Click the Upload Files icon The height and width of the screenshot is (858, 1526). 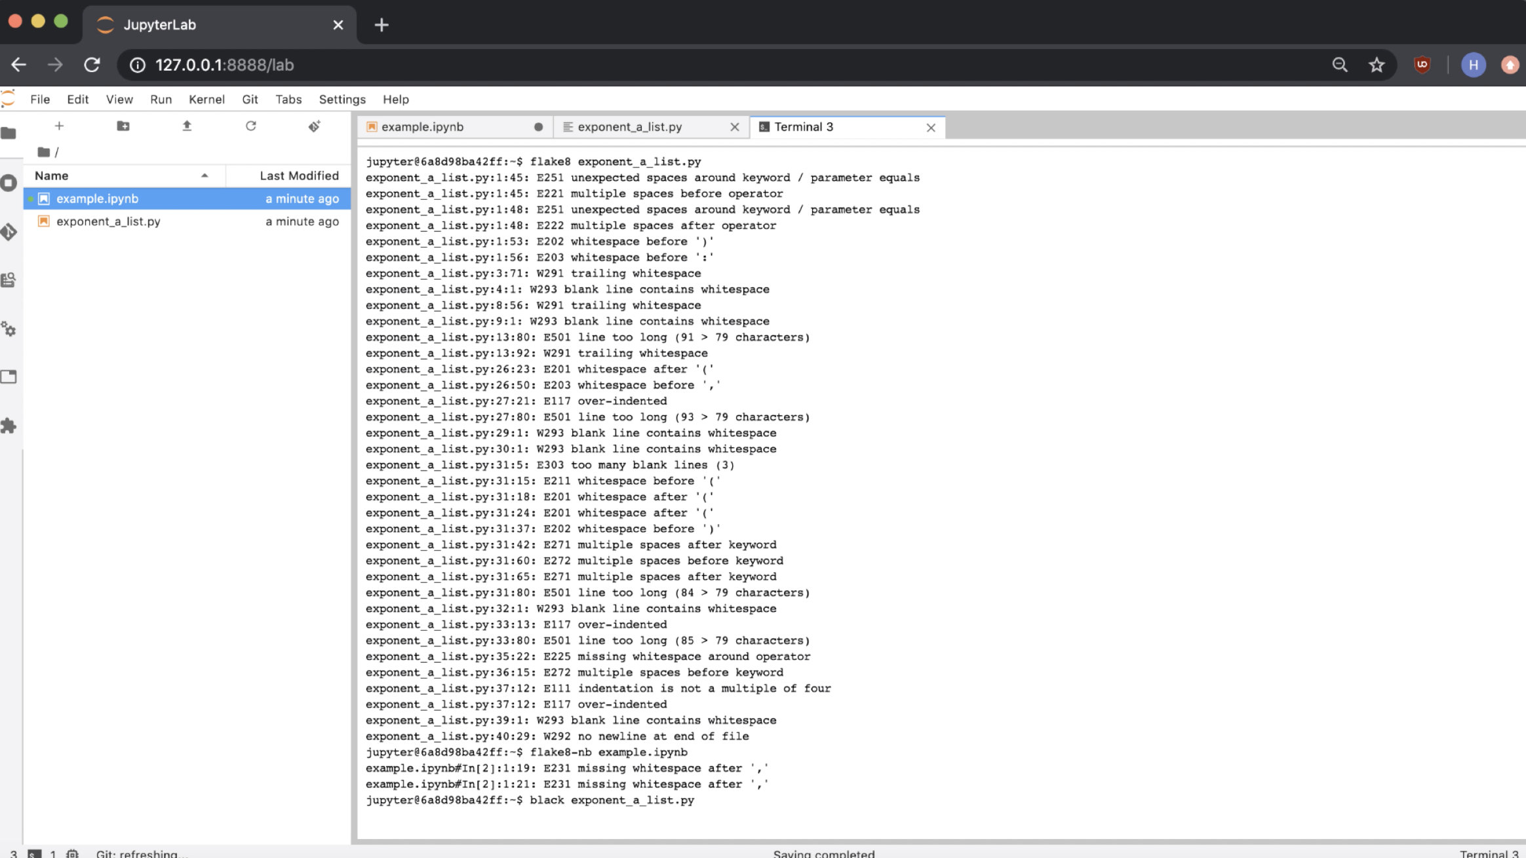(187, 126)
